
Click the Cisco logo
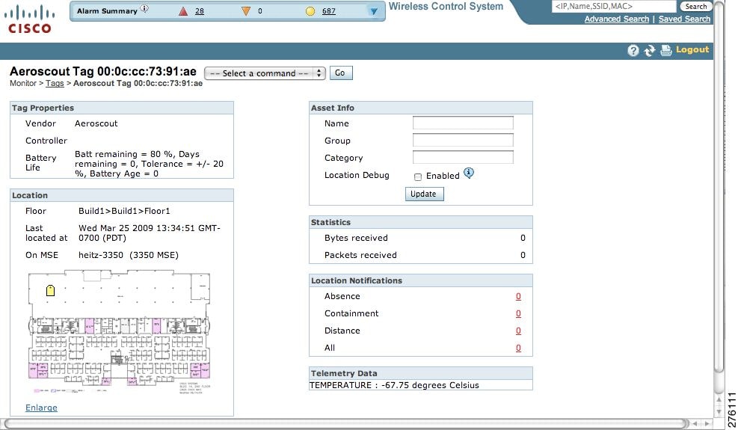[29, 19]
